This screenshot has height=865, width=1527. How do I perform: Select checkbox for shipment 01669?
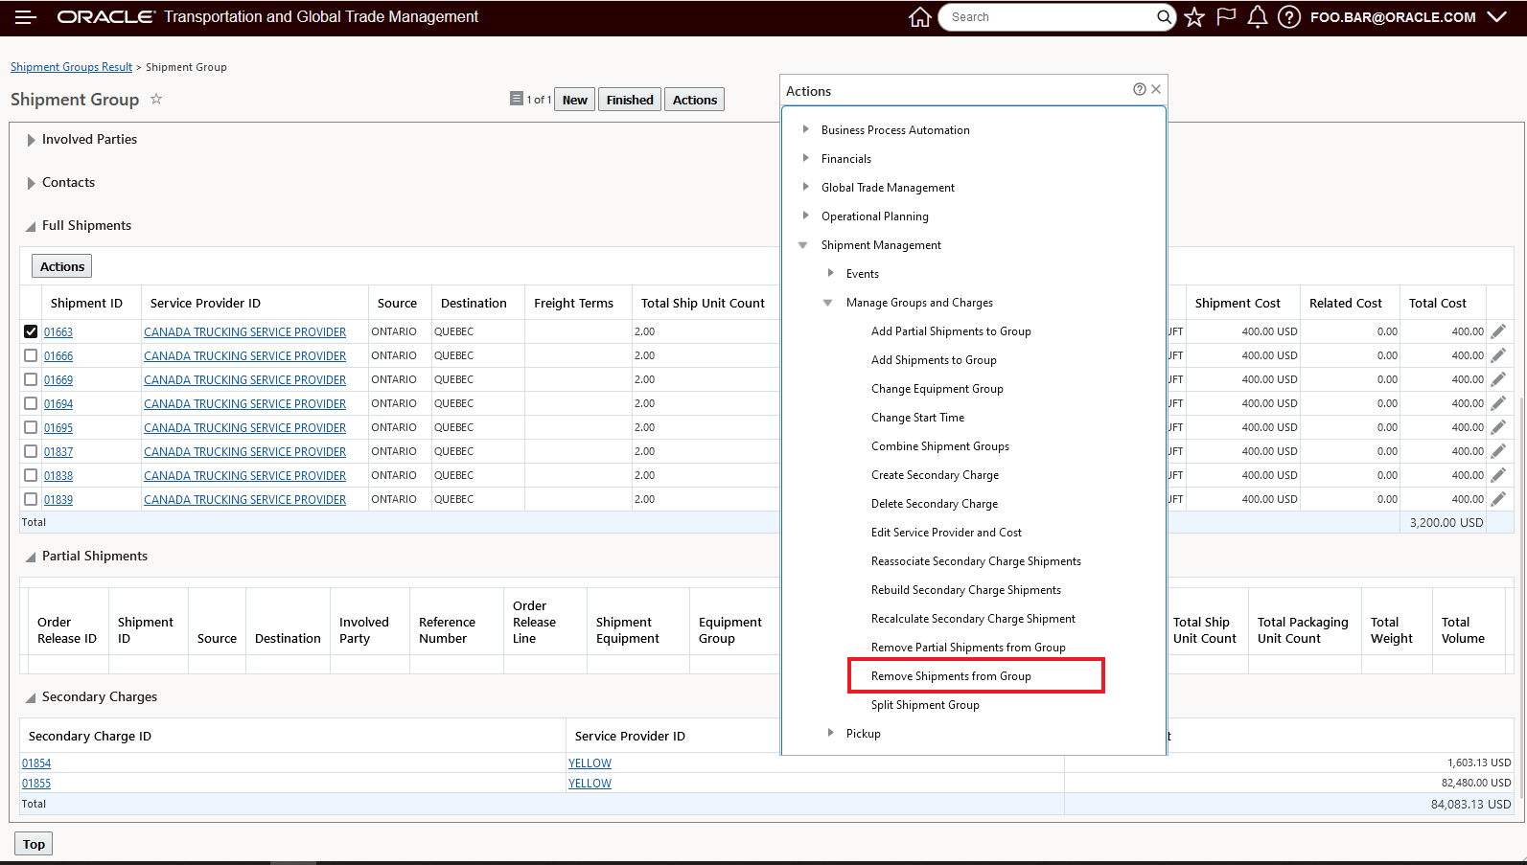coord(31,379)
